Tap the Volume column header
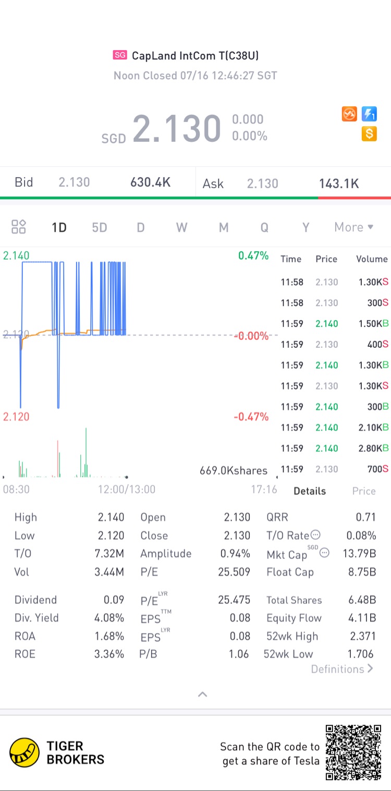The image size is (391, 791). click(x=372, y=259)
